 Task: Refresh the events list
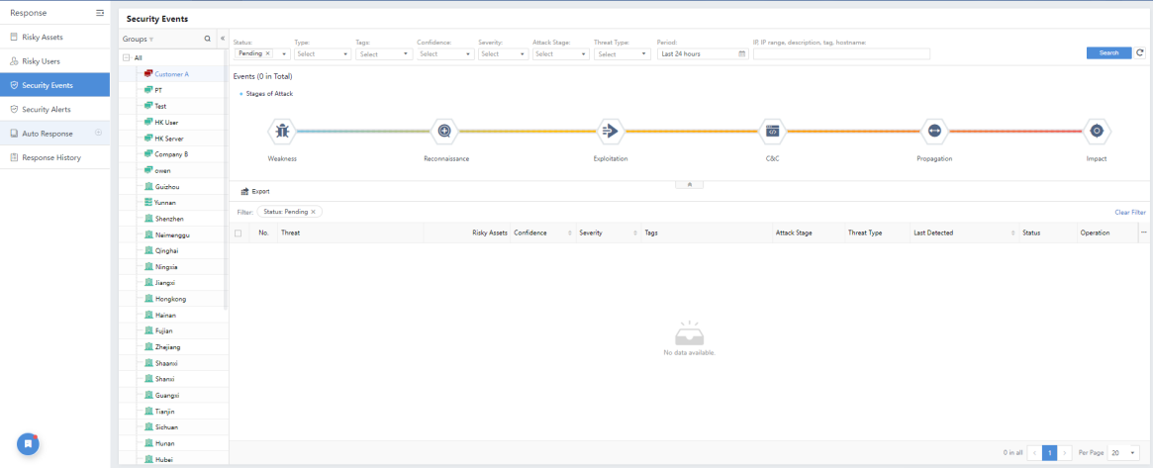tap(1140, 52)
